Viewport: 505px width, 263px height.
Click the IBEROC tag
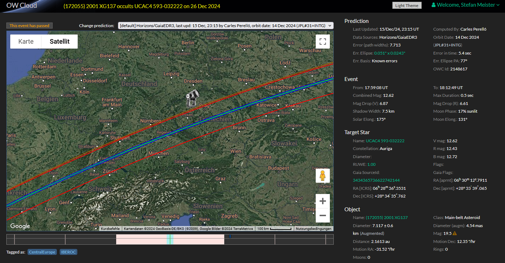click(69, 252)
